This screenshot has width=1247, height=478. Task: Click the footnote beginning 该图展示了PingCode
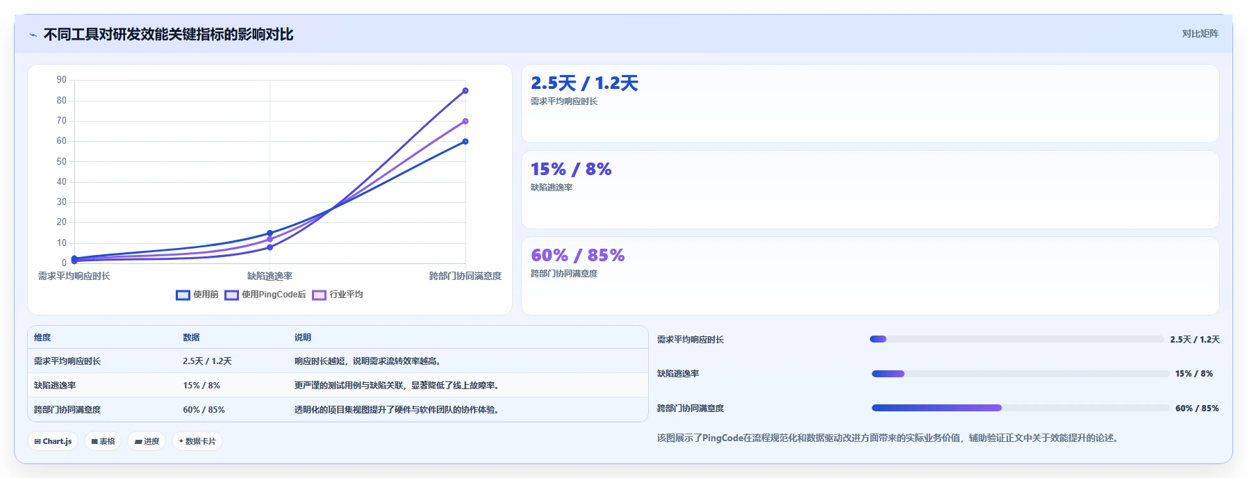[x=889, y=438]
